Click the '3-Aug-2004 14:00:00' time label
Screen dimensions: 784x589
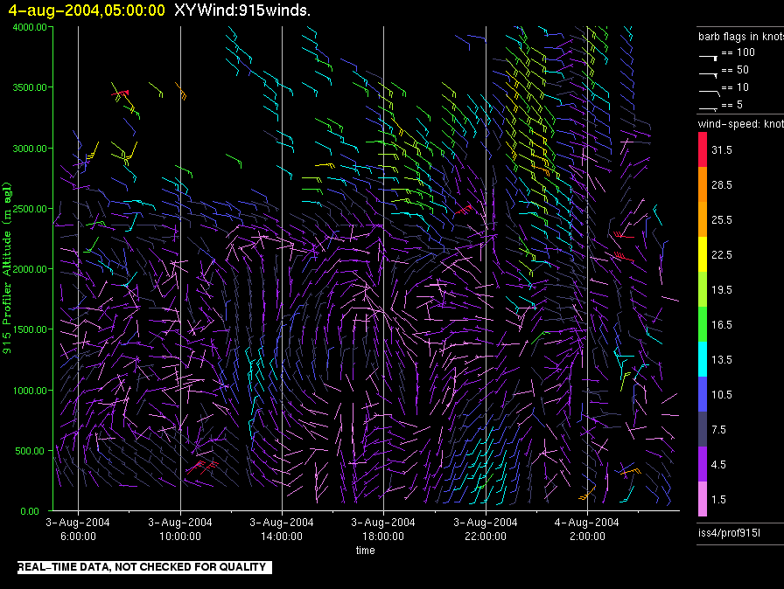pos(282,529)
